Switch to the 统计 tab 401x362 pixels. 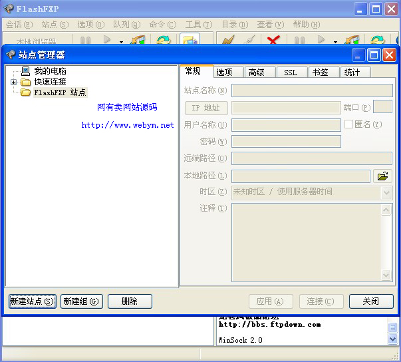tap(356, 73)
